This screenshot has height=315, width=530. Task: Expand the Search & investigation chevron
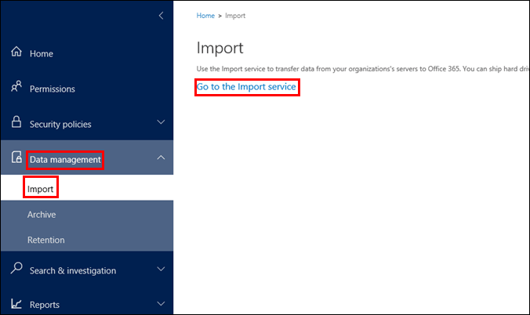coord(161,270)
